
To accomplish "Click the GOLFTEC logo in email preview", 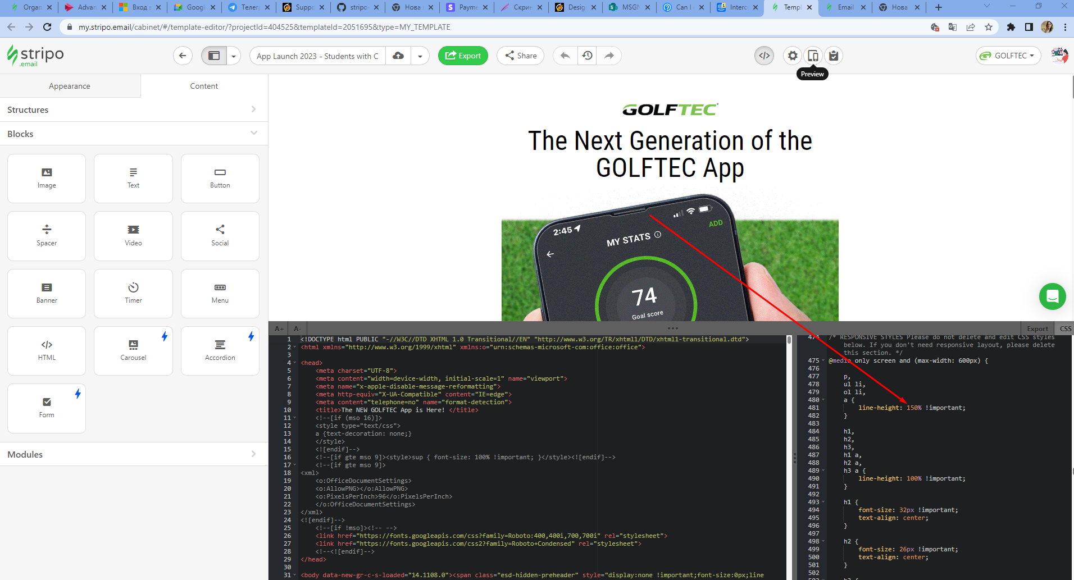I will click(670, 109).
